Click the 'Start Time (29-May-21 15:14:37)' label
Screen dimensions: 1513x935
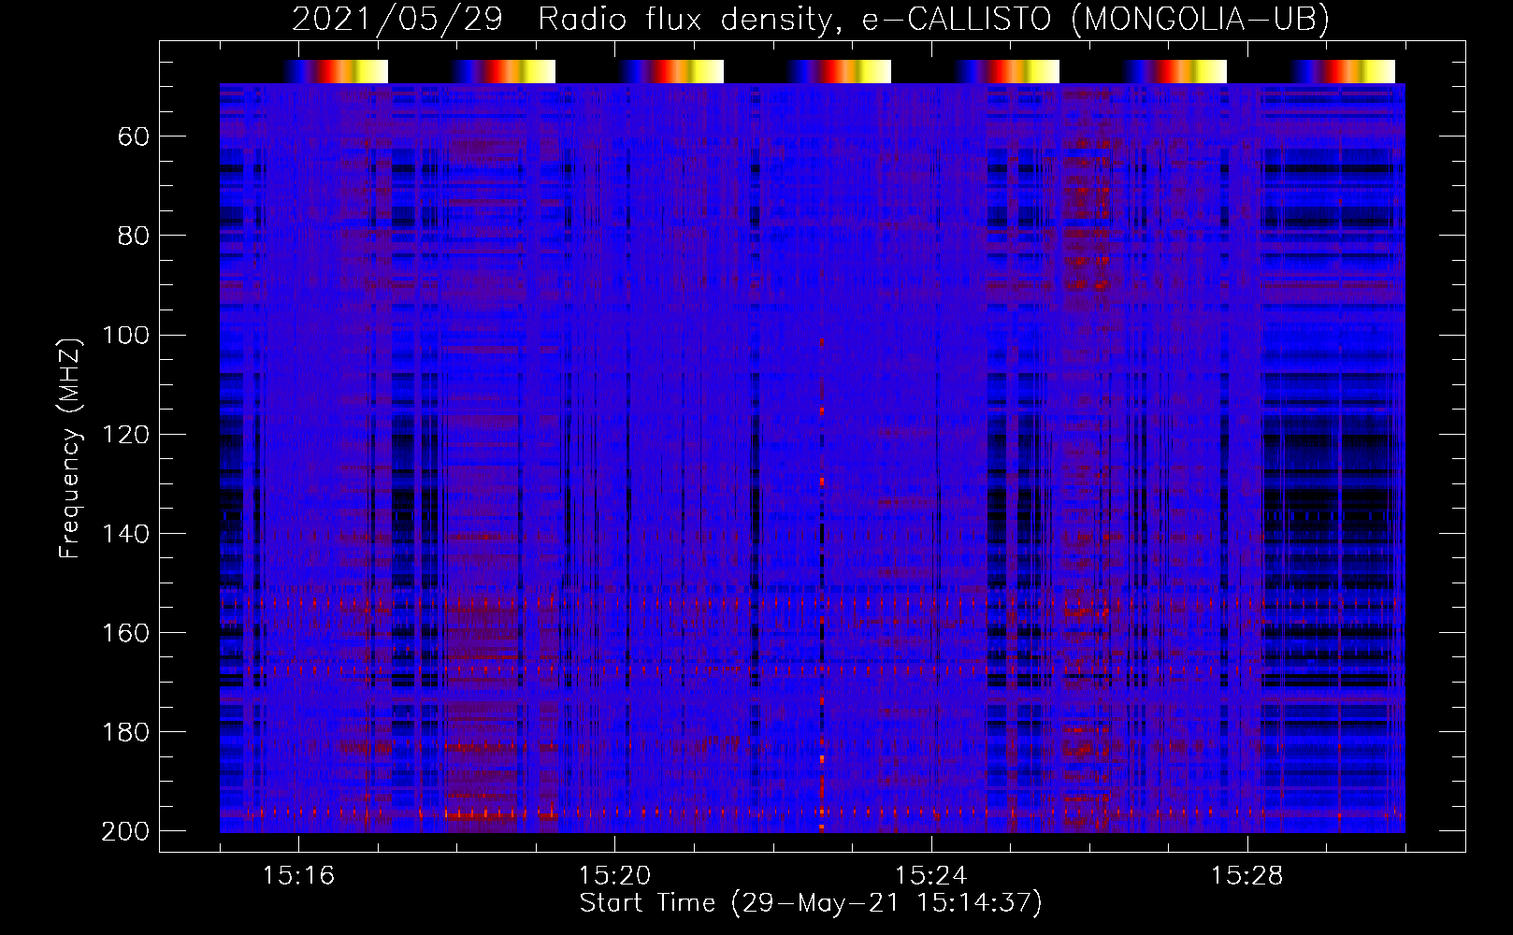tap(810, 903)
